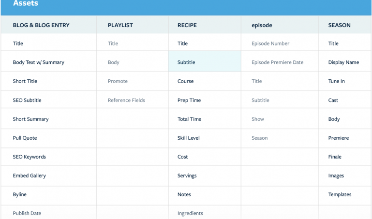Click the PLAYLIST column header
The height and width of the screenshot is (219, 372).
pyautogui.click(x=133, y=25)
